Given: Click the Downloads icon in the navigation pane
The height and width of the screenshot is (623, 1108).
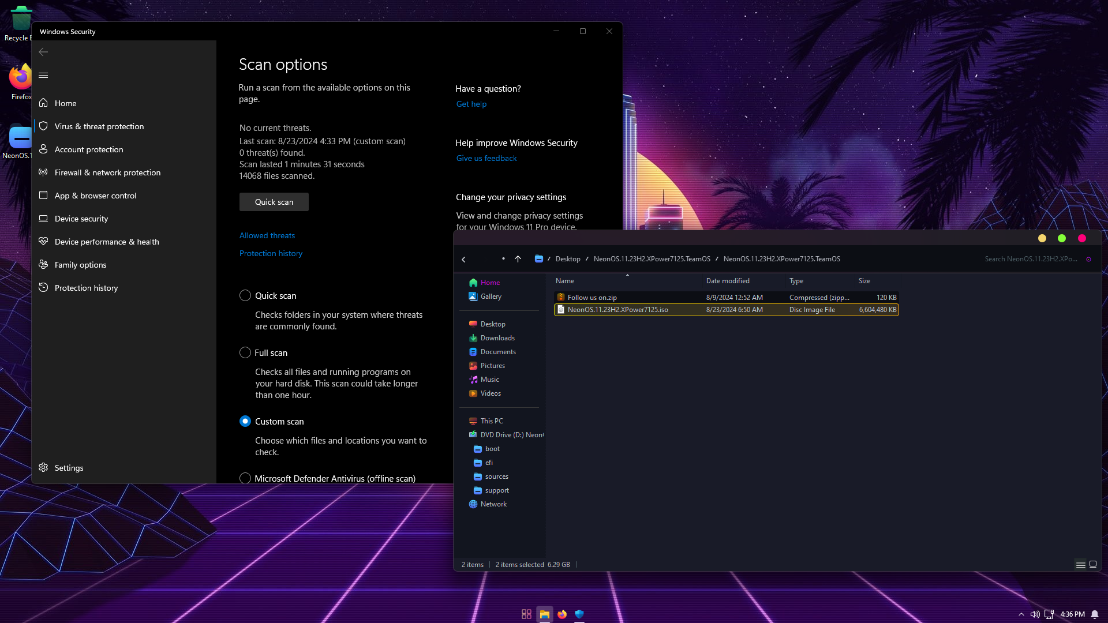Looking at the screenshot, I should (x=473, y=338).
